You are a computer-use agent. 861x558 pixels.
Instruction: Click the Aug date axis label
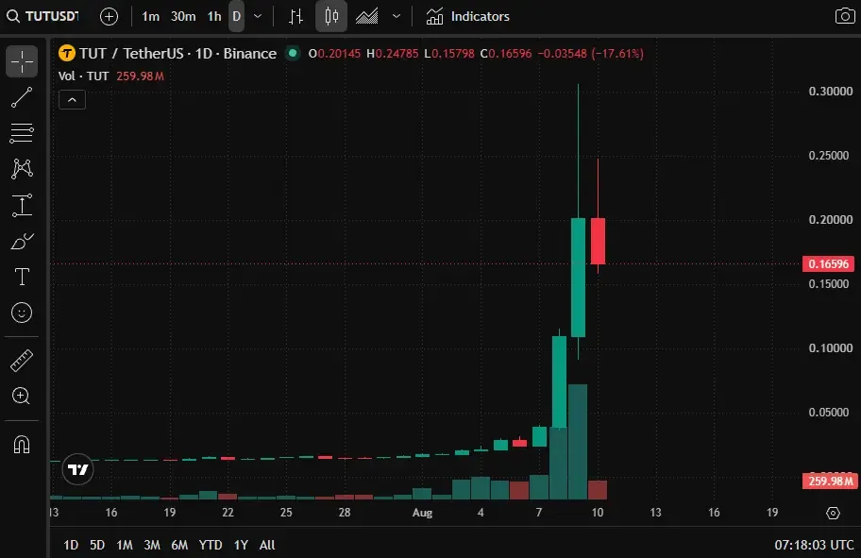click(x=422, y=513)
